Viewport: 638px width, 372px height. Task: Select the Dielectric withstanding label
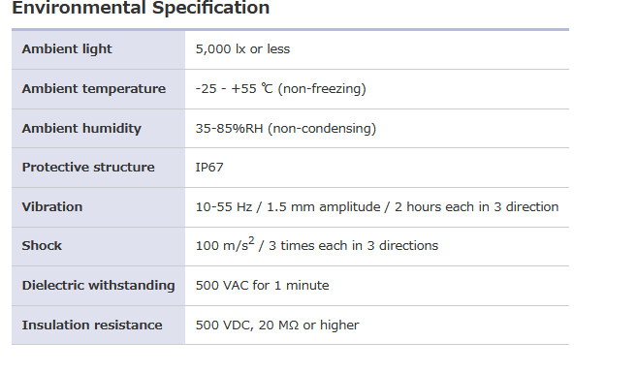99,286
